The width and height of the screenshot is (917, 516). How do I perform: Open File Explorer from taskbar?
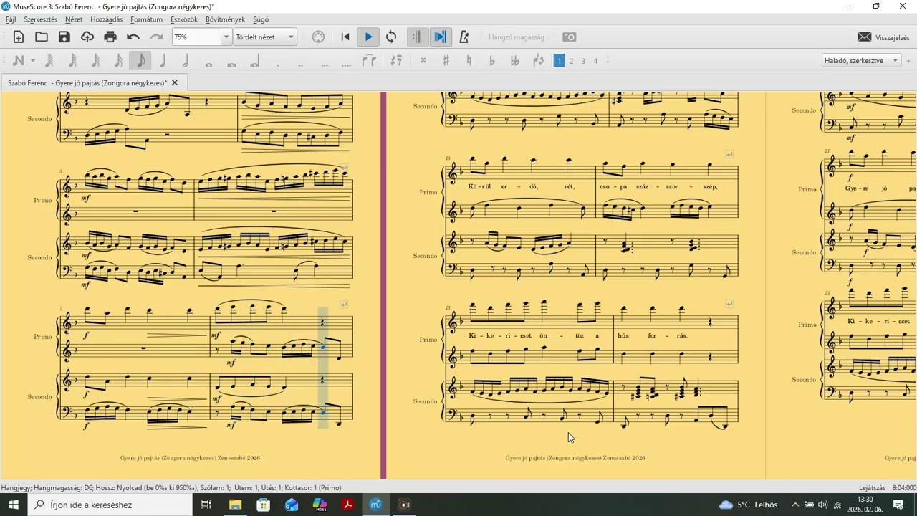[235, 505]
